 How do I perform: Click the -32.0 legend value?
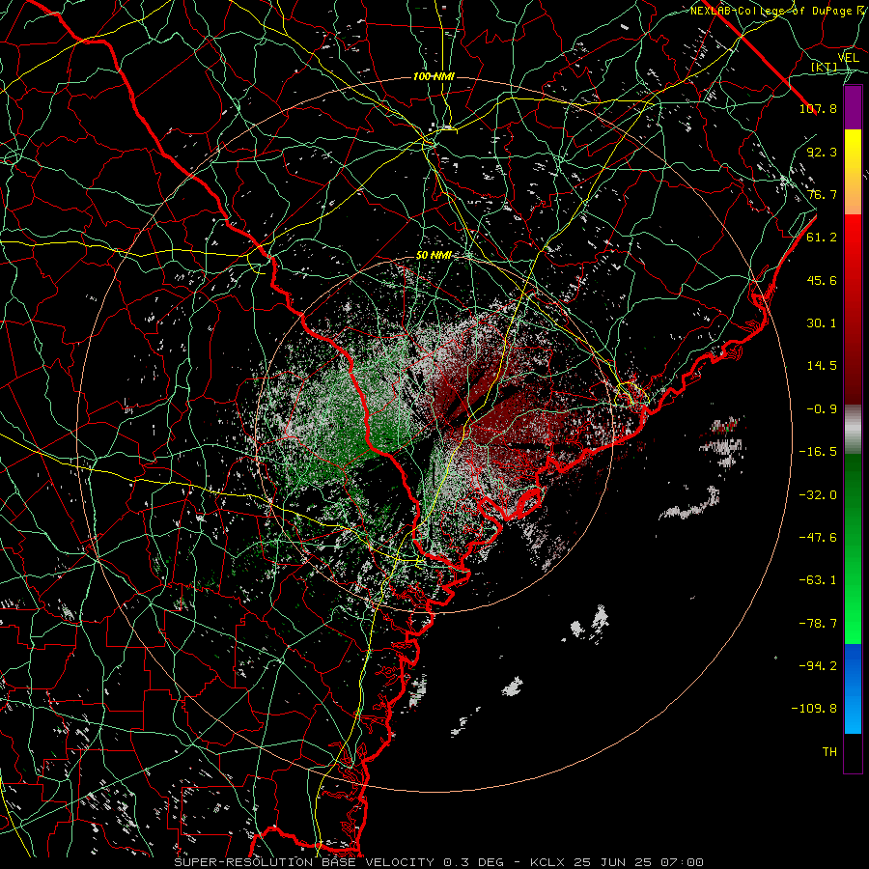click(x=818, y=495)
